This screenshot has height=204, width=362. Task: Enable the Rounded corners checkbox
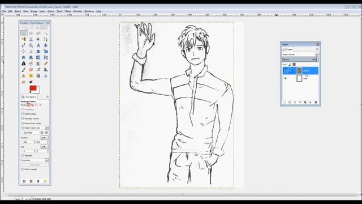click(23, 118)
